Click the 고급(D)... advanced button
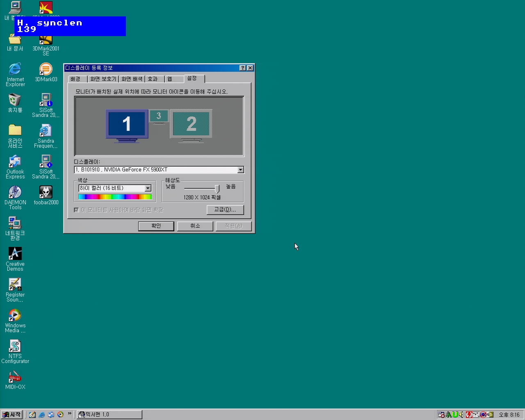The image size is (525, 420). [x=225, y=210]
